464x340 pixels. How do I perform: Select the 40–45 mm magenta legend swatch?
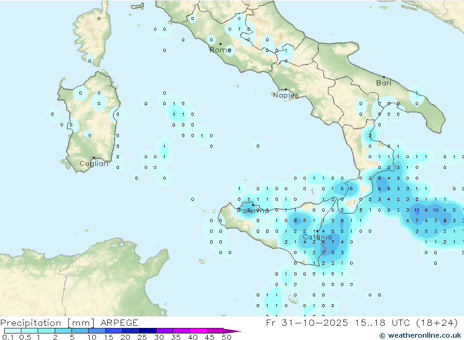[x=198, y=331]
